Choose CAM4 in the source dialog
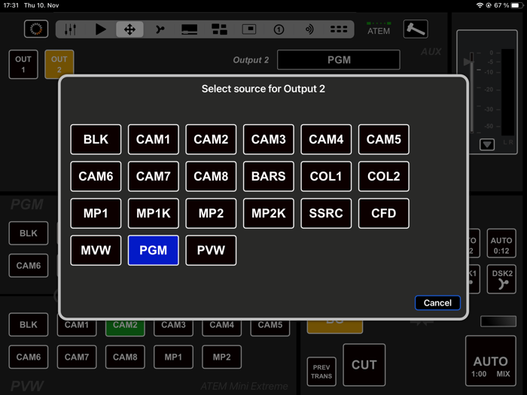 (x=326, y=139)
